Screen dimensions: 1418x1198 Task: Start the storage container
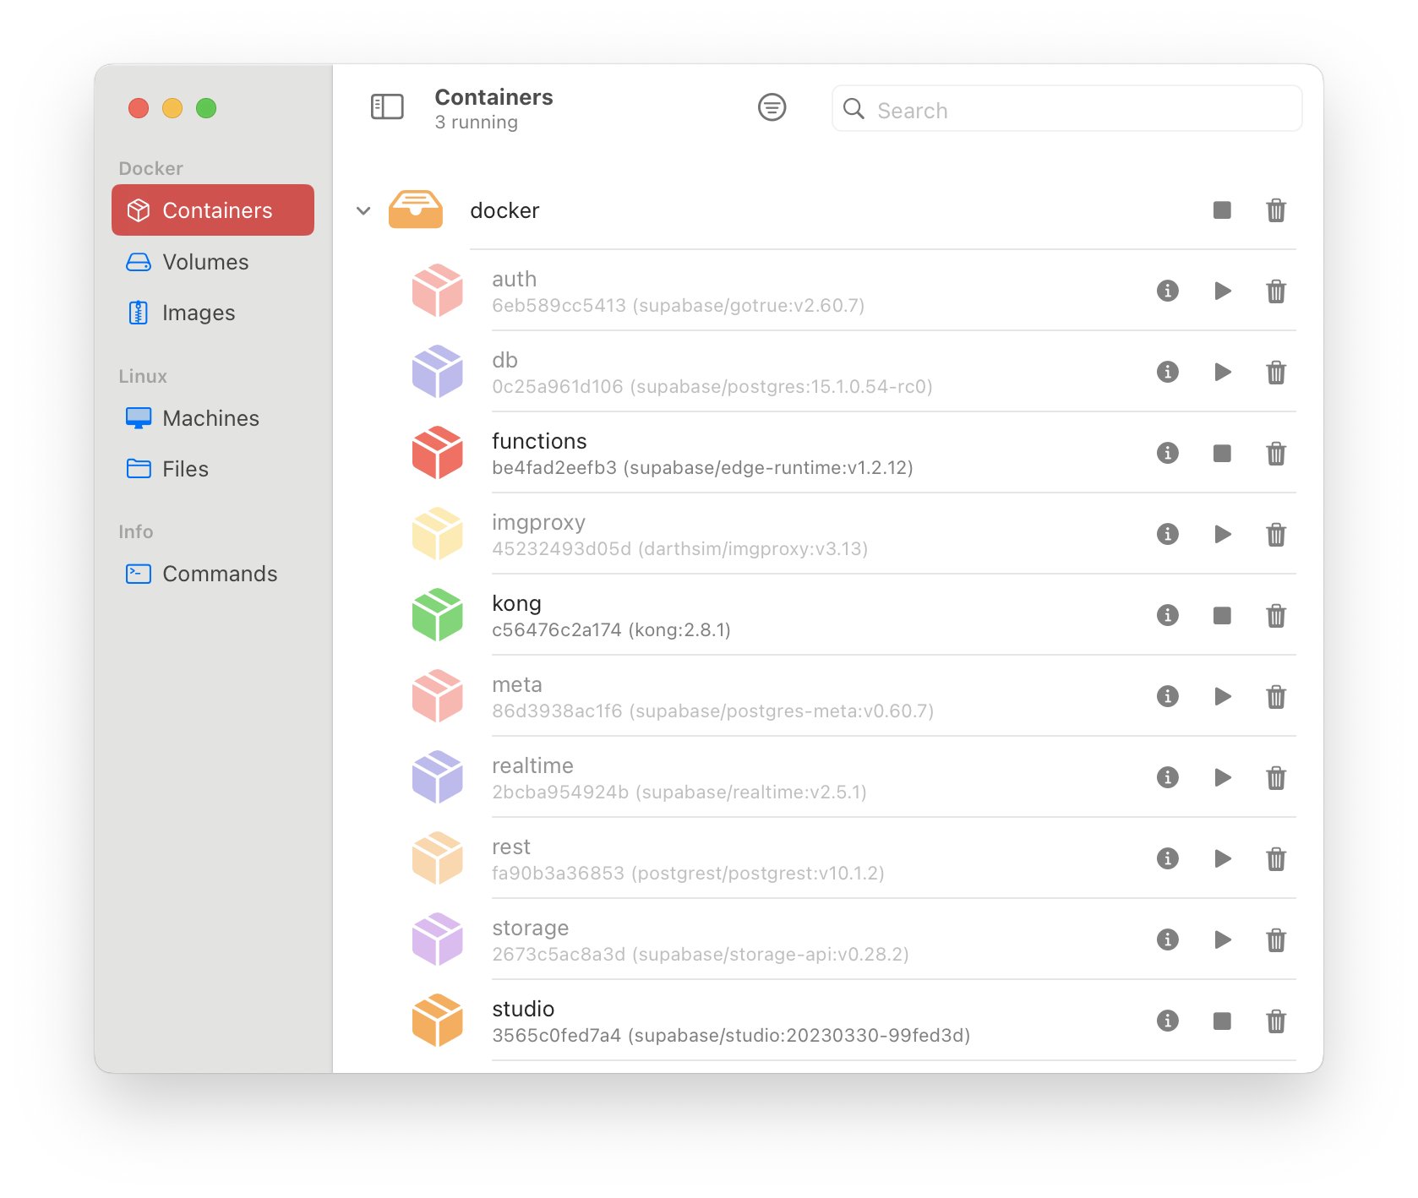click(x=1222, y=939)
